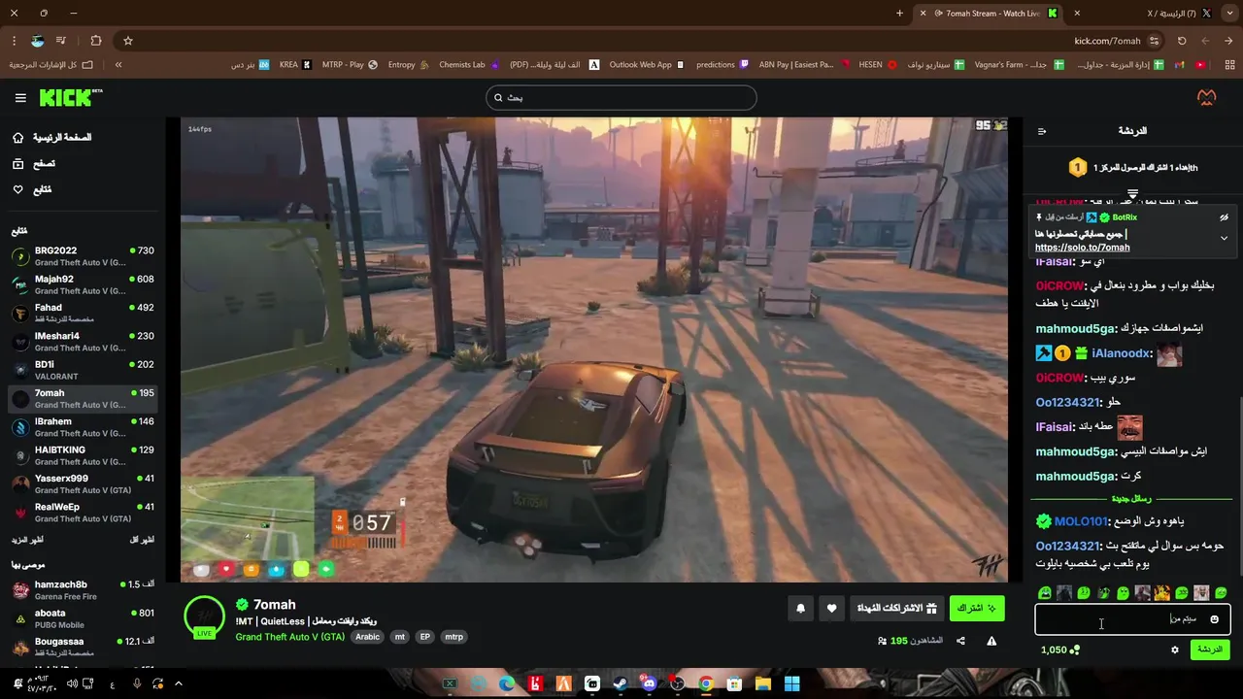Viewport: 1243px width, 699px height.
Task: Select the flame emote in quick emotes row
Action: 1161,592
